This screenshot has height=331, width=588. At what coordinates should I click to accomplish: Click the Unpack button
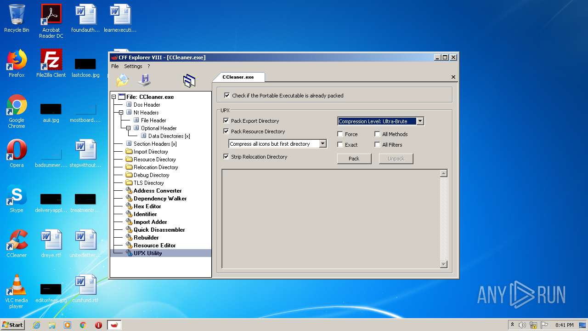click(396, 159)
